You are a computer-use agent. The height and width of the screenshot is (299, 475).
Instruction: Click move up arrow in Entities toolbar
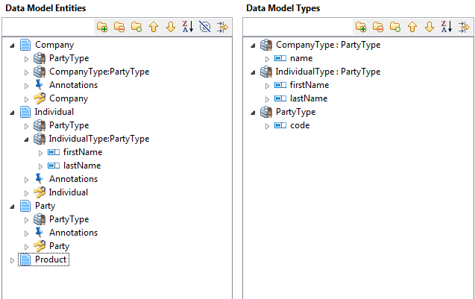154,27
